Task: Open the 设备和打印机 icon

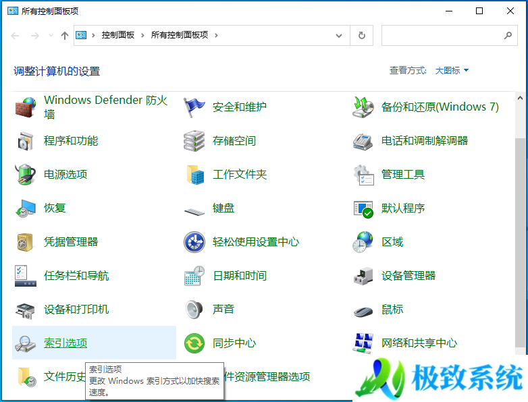Action: coord(26,310)
